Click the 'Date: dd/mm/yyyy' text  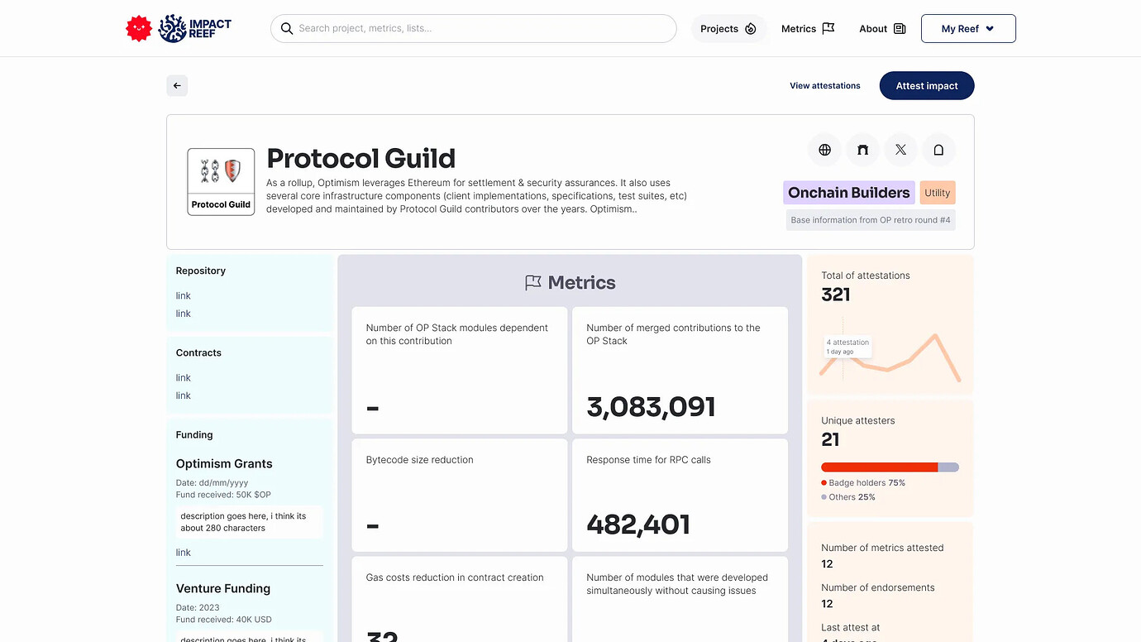point(212,482)
